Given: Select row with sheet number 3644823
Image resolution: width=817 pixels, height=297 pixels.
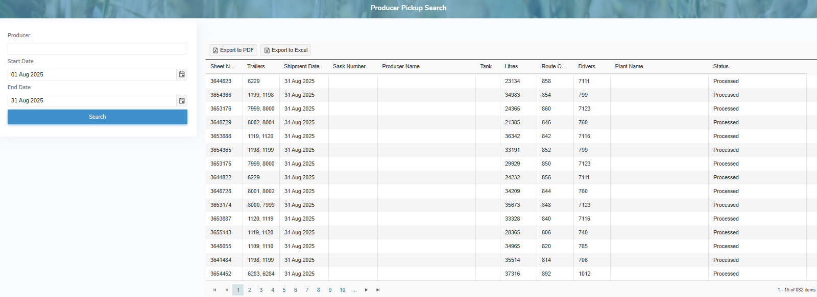Looking at the screenshot, I should coord(221,82).
